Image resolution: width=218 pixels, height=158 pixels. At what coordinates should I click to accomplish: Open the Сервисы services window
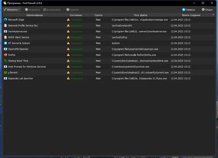click(189, 10)
